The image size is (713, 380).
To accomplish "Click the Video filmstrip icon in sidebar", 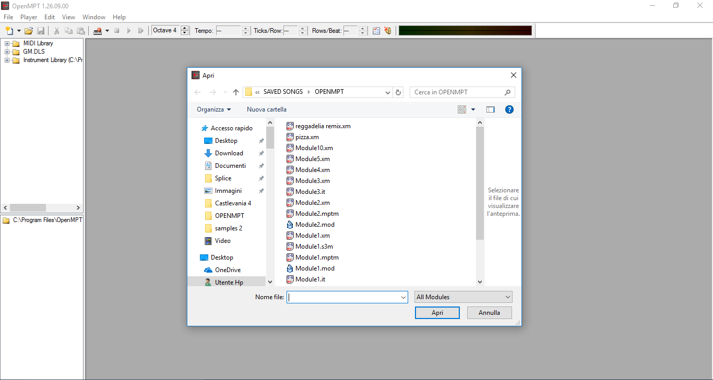I will click(208, 241).
